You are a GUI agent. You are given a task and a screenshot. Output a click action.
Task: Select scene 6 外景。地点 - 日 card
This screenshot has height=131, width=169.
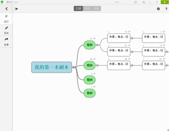point(119,65)
